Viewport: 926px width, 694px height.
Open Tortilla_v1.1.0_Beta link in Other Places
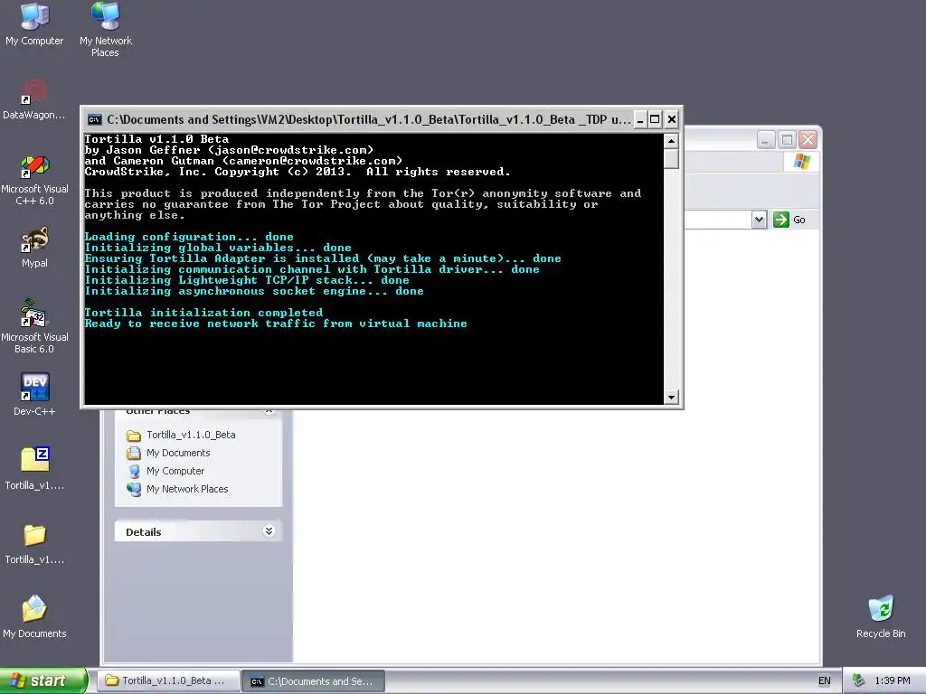(191, 435)
